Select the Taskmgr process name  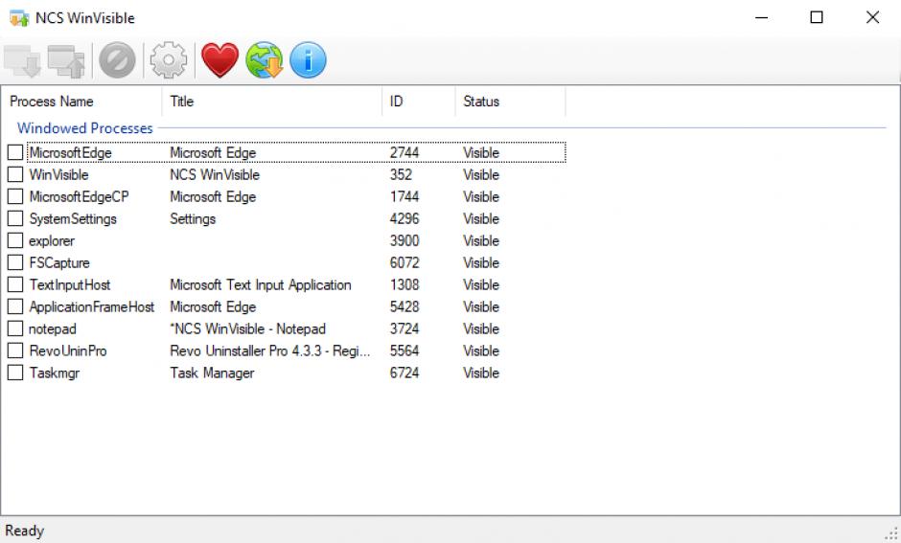point(55,373)
